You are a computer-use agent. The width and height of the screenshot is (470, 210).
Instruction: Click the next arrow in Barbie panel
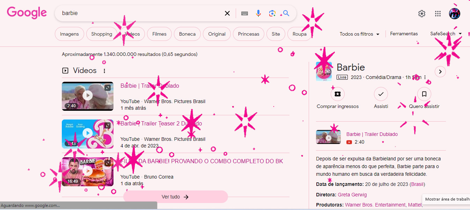tap(440, 72)
